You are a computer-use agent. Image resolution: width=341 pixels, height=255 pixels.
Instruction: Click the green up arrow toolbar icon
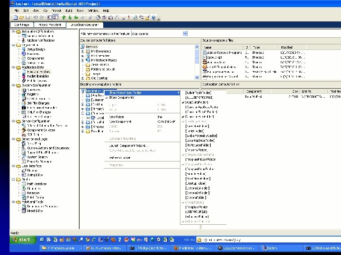tap(64, 17)
